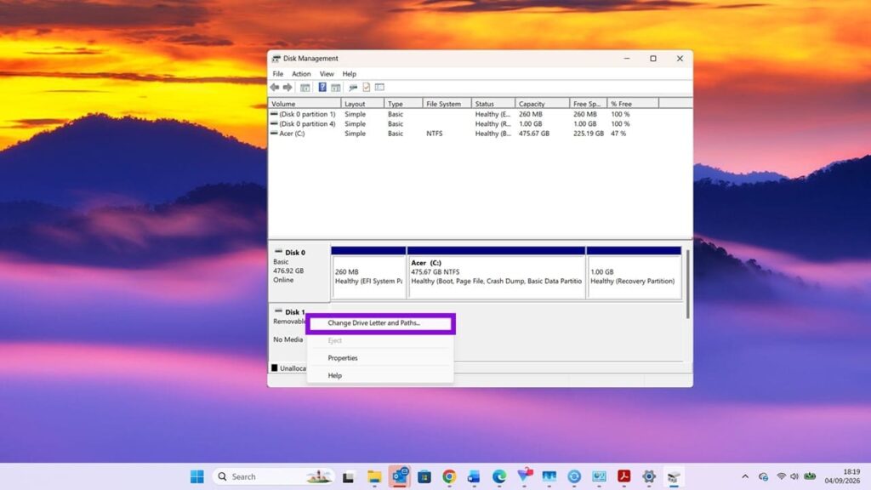Open the Action menu
871x490 pixels.
pos(301,74)
